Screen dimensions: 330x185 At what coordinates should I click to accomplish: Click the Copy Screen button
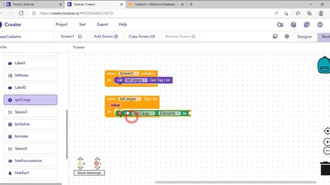click(142, 36)
